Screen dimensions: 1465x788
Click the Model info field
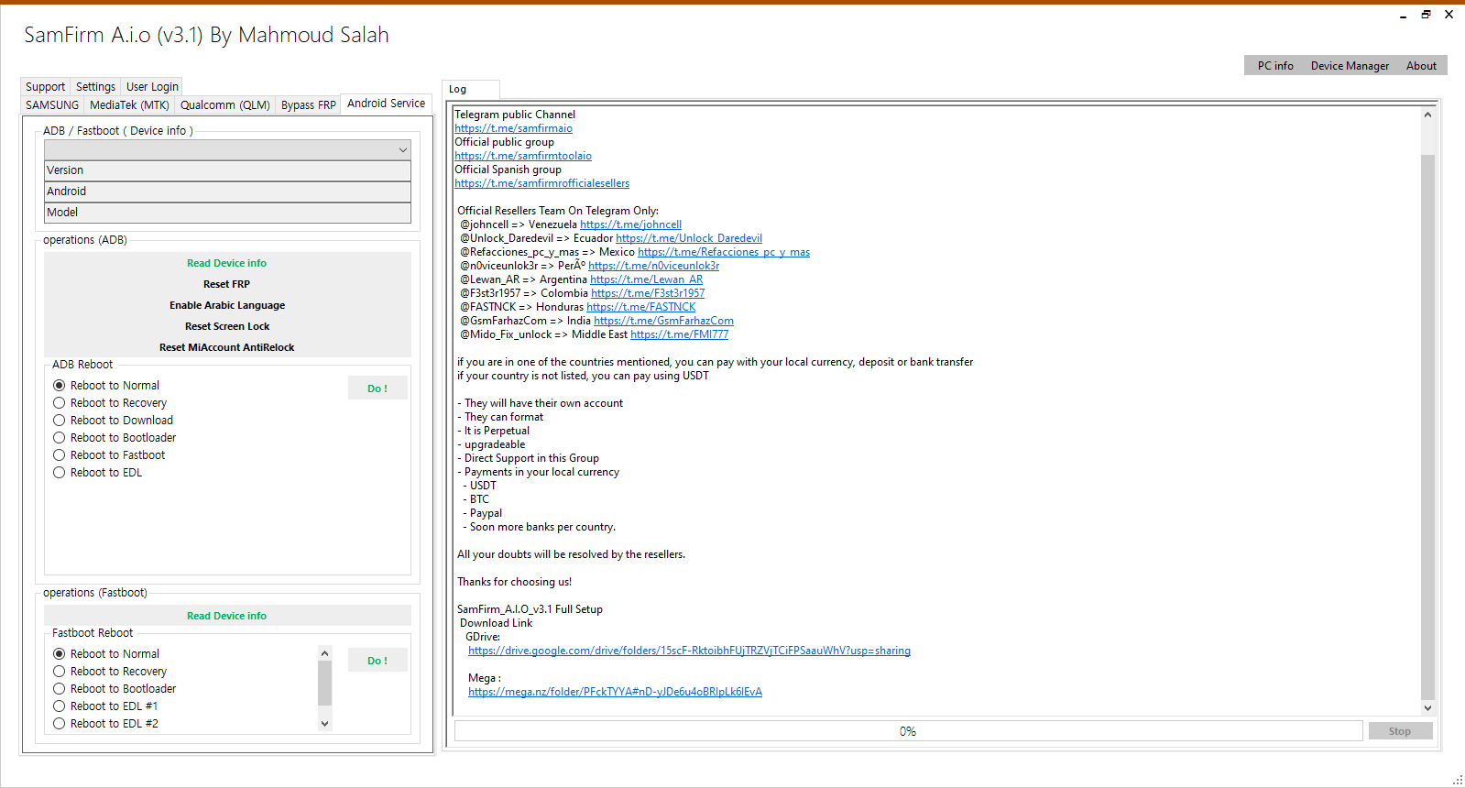pos(227,213)
